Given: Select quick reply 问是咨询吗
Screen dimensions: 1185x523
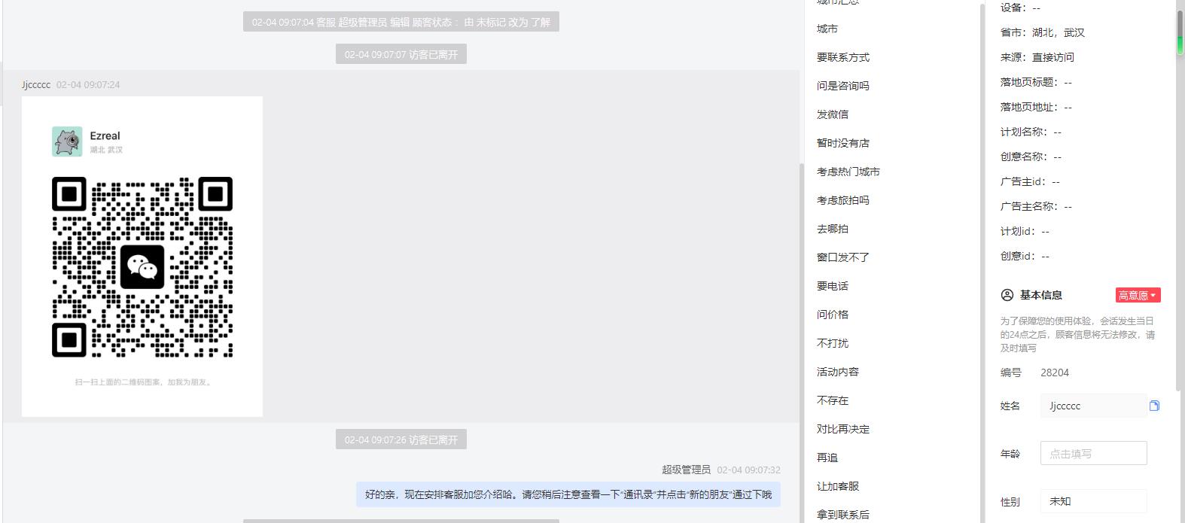Looking at the screenshot, I should point(843,86).
